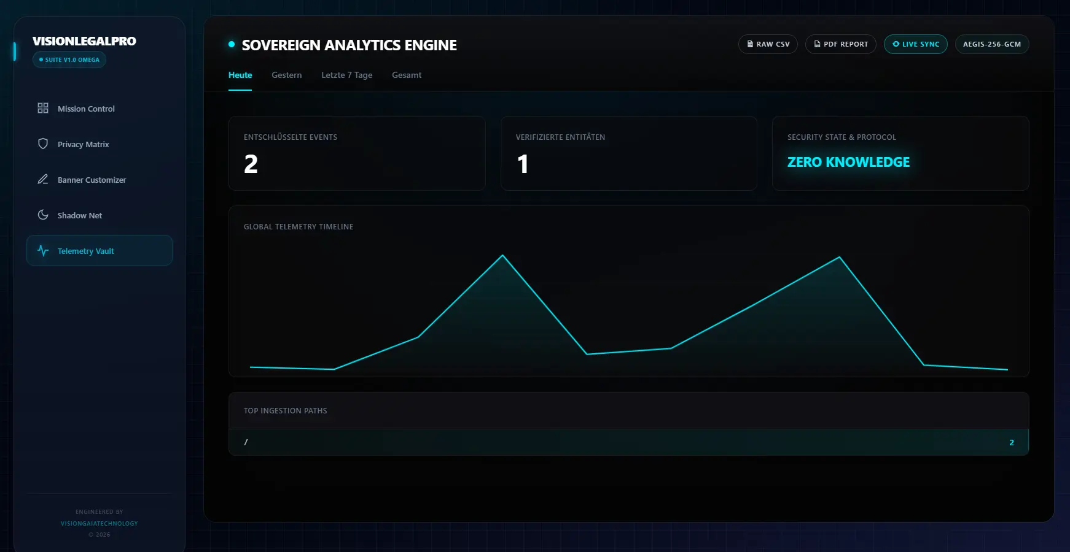Select Telemetry Vault in the sidebar
1070x552 pixels.
(x=100, y=250)
